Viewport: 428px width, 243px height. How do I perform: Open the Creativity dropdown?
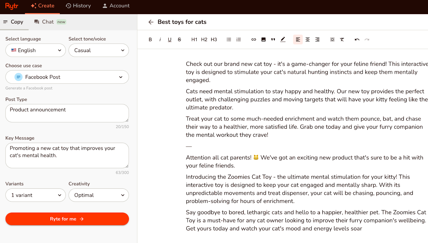coord(98,195)
